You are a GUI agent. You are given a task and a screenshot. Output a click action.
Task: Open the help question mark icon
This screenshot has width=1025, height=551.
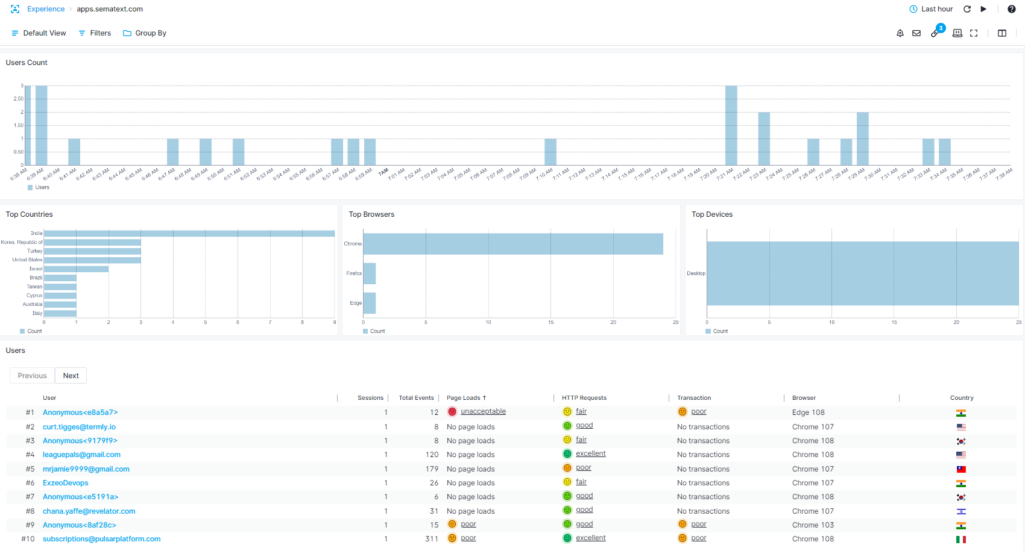[1012, 9]
